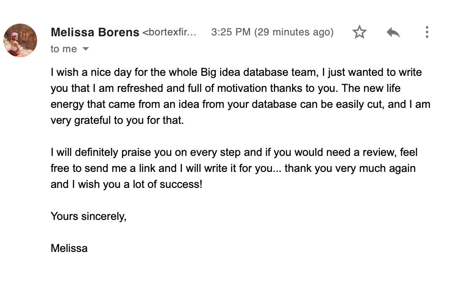Click the line starting "you that I am refreshed"
The image size is (452, 281).
point(225,88)
